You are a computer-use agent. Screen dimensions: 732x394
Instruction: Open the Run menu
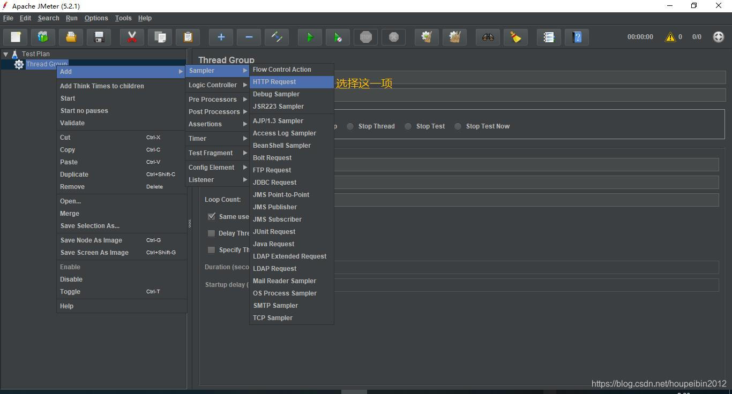point(72,18)
